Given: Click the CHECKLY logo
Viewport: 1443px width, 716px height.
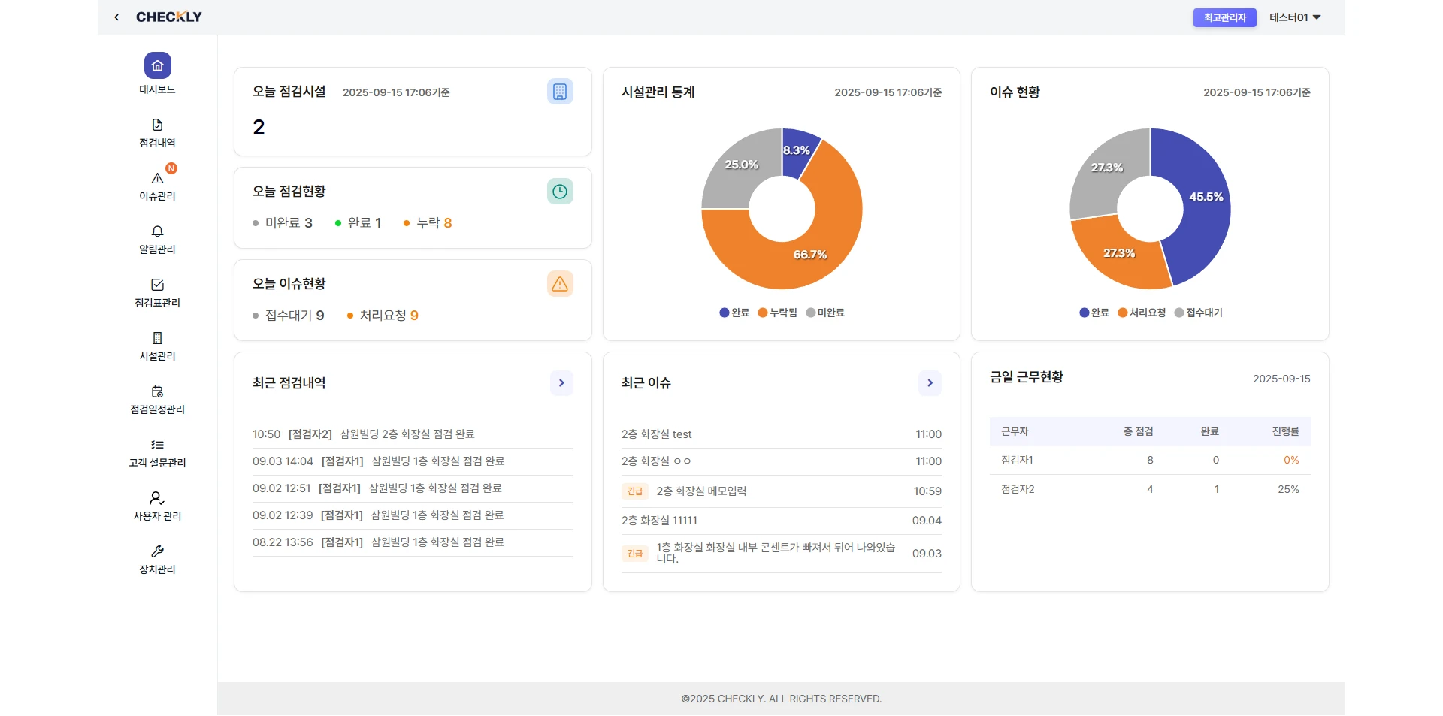Looking at the screenshot, I should 169,17.
